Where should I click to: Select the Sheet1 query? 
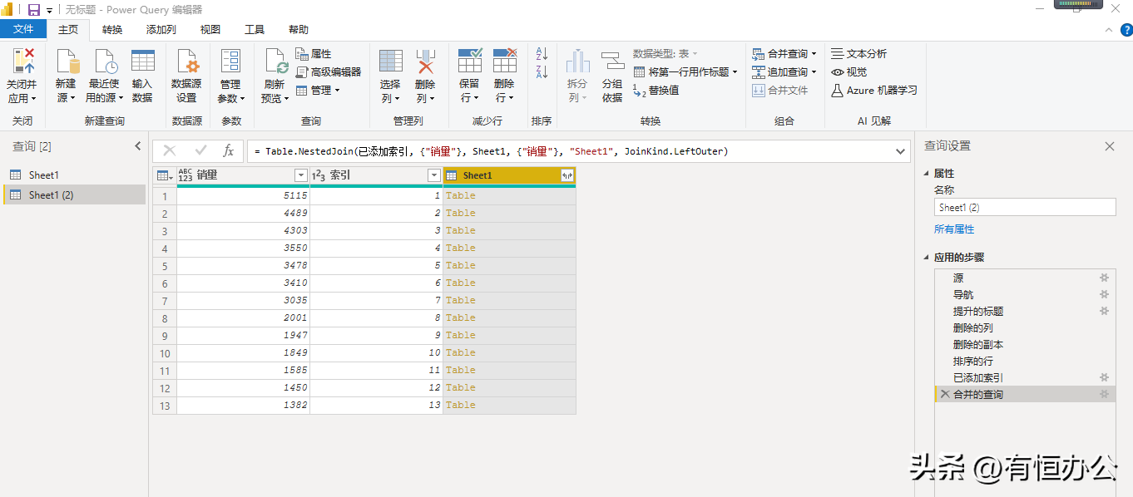74,175
